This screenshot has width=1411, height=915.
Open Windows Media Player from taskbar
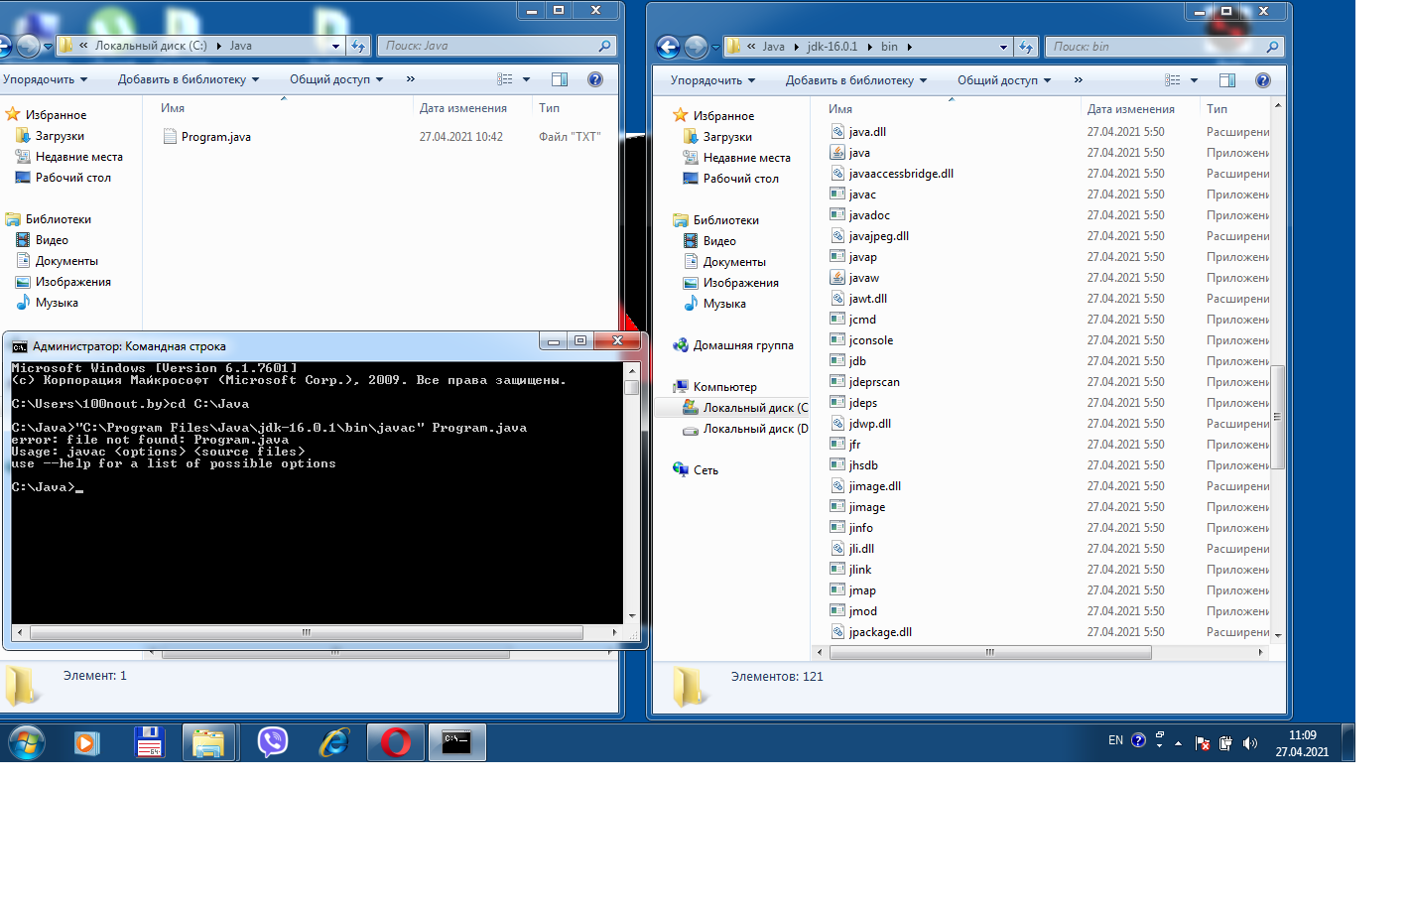click(x=87, y=742)
